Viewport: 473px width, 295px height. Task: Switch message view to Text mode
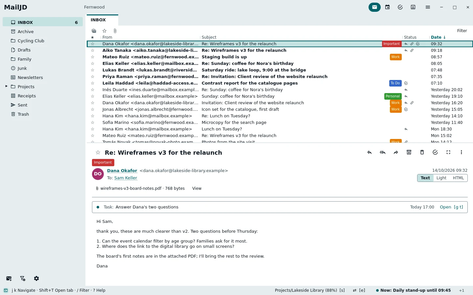click(425, 178)
